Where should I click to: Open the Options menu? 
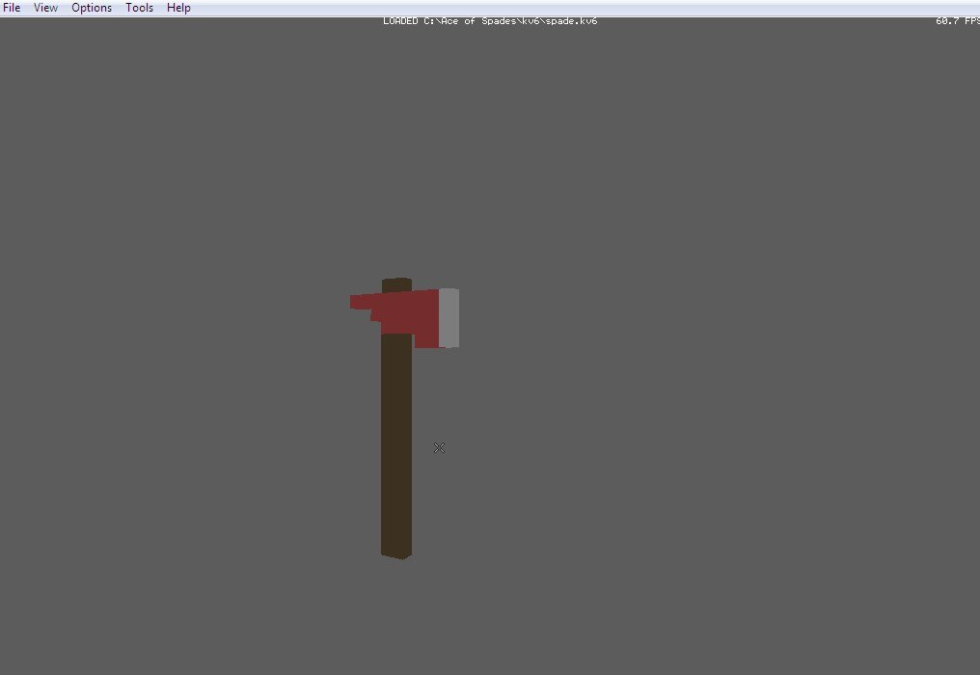[92, 8]
